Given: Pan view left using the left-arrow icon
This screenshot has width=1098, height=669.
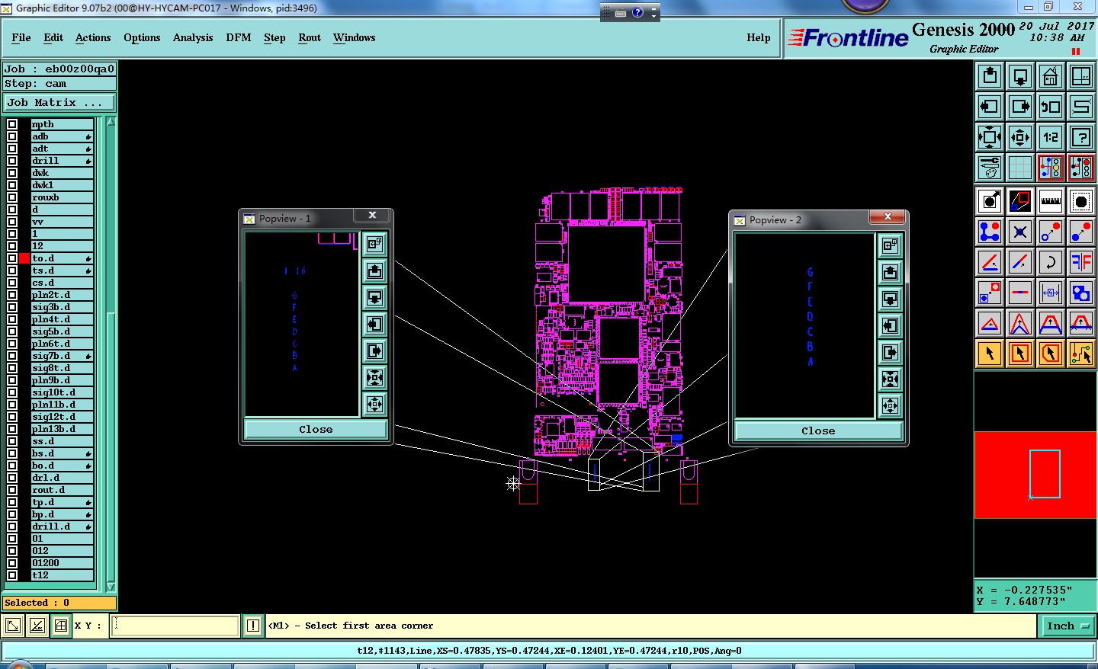Looking at the screenshot, I should [x=990, y=107].
